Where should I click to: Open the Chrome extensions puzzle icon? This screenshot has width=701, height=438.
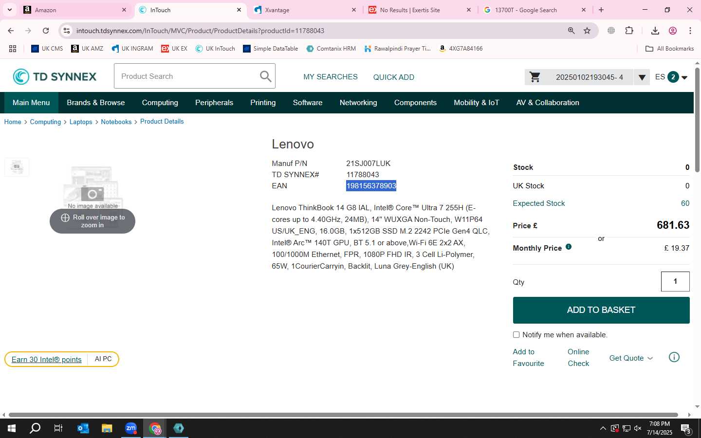[x=629, y=31]
